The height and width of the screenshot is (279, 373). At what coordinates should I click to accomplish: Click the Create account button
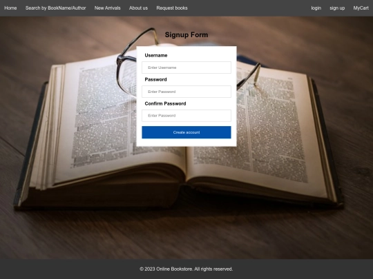coord(186,132)
